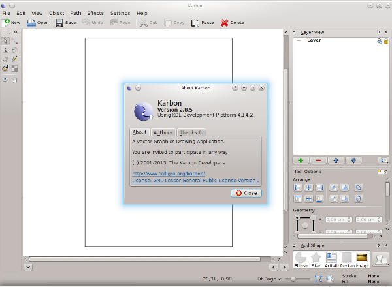Click the ungroup objects icon in Arrange
This screenshot has width=392, height=287.
tap(358, 199)
